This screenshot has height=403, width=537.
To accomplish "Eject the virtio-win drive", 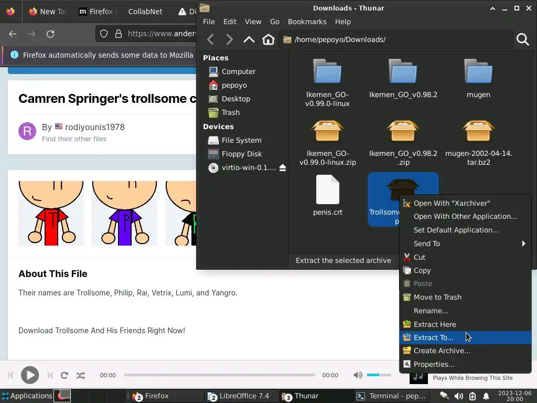I will (283, 167).
